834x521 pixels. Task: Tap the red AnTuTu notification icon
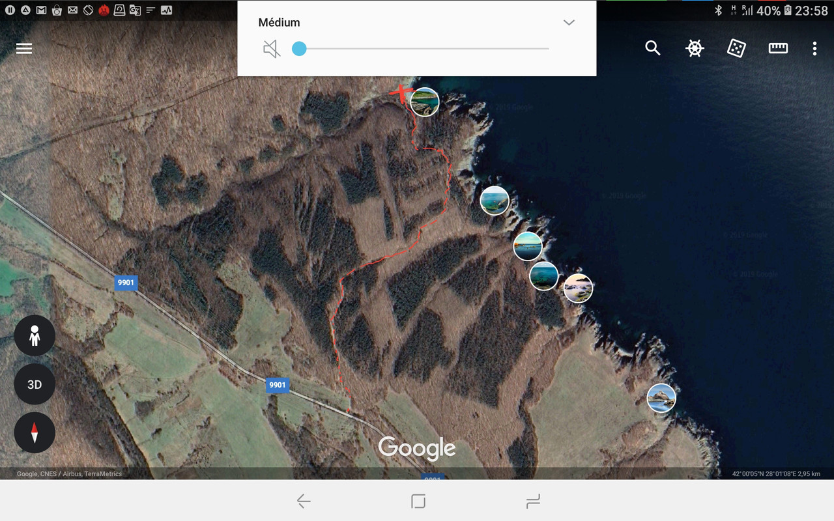click(104, 10)
